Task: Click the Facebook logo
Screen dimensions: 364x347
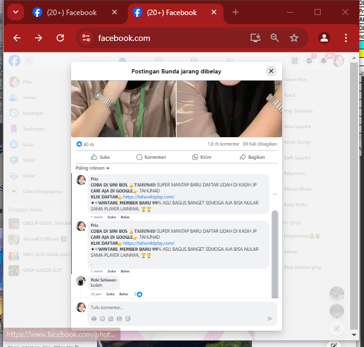Action: coord(14,61)
